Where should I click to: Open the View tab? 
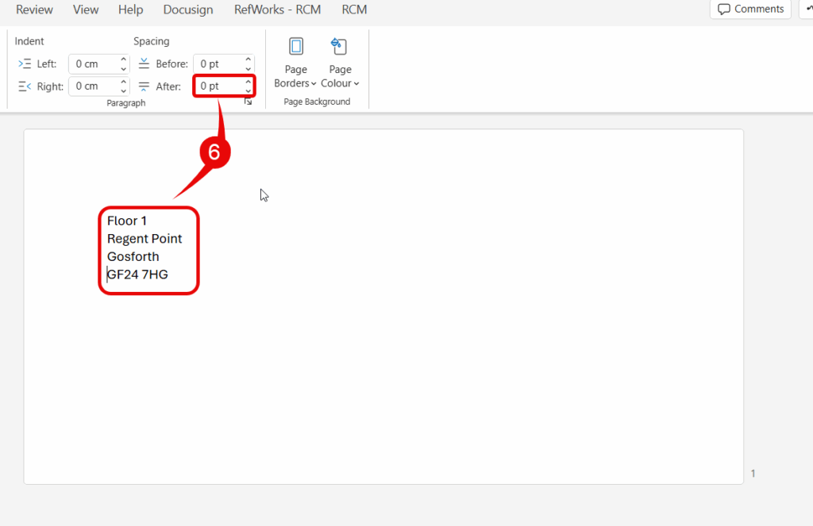pyautogui.click(x=86, y=10)
